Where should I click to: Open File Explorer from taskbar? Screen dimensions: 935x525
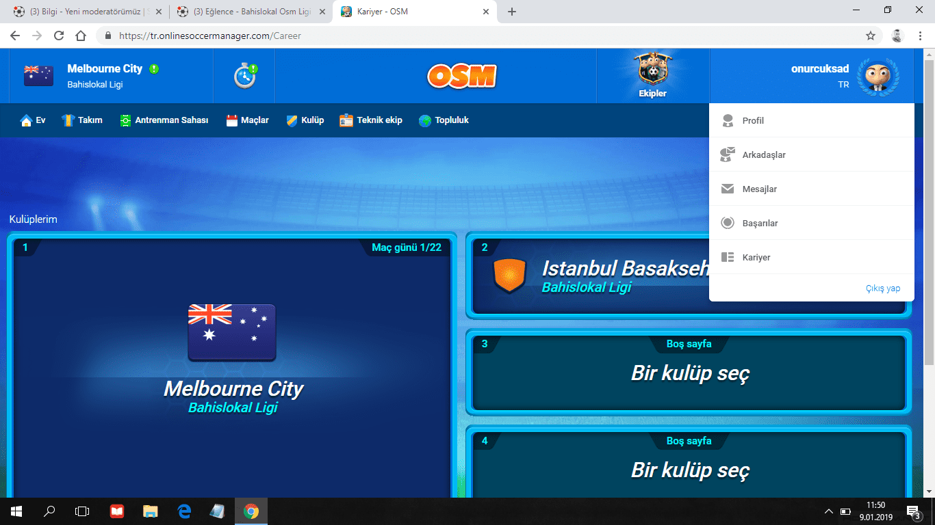click(151, 511)
